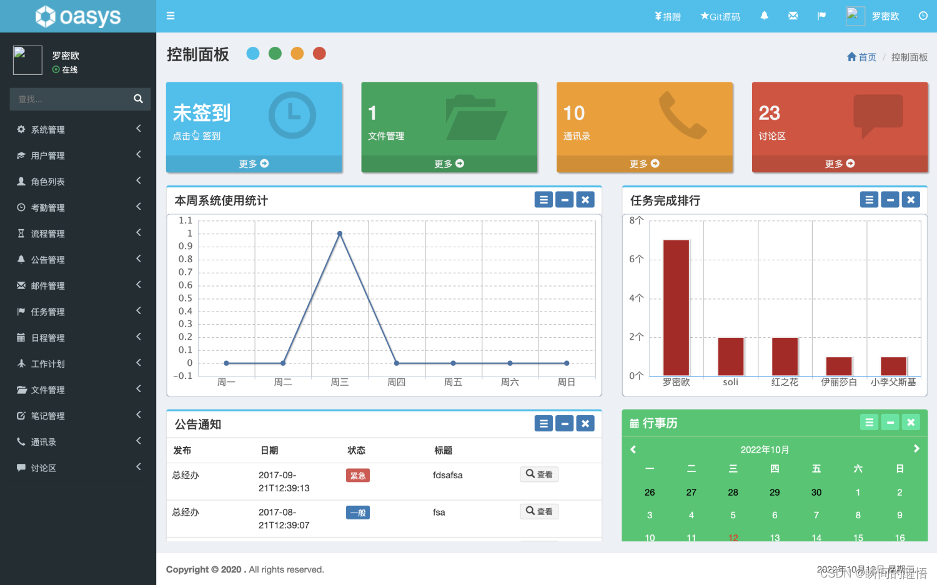Collapse the 公告通知 panel
The height and width of the screenshot is (585, 937).
point(564,423)
